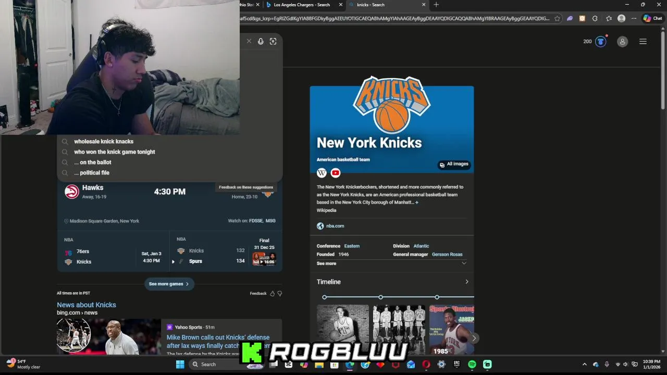Open Gersson Rosas general manager link
The height and width of the screenshot is (375, 667).
point(447,255)
